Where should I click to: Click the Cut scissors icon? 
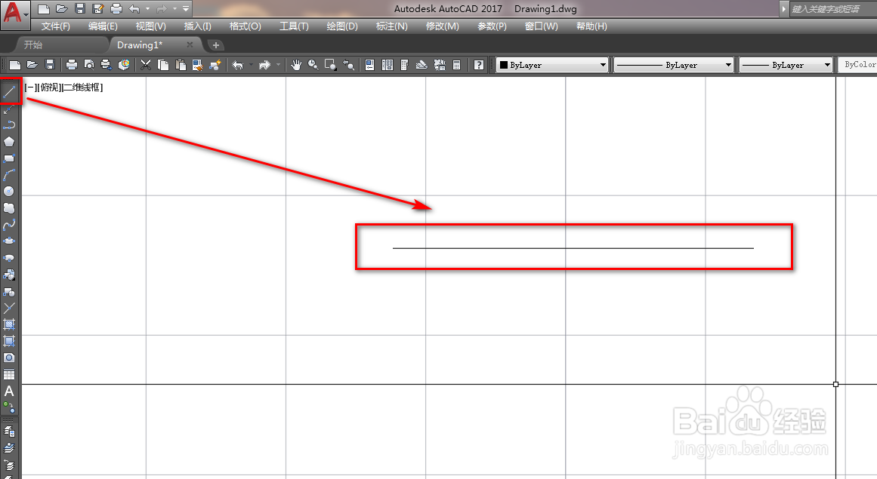tap(146, 65)
